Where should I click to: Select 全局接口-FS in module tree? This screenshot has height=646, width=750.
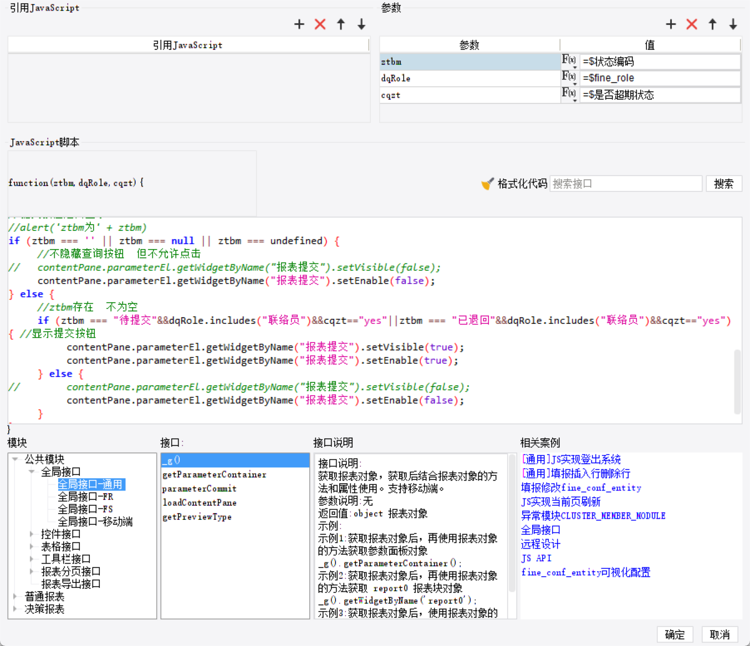[x=85, y=509]
